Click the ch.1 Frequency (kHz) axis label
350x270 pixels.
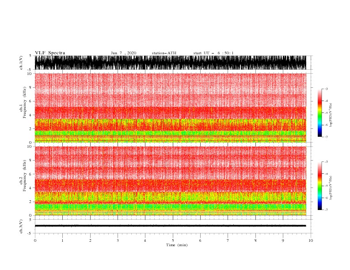[23, 102]
